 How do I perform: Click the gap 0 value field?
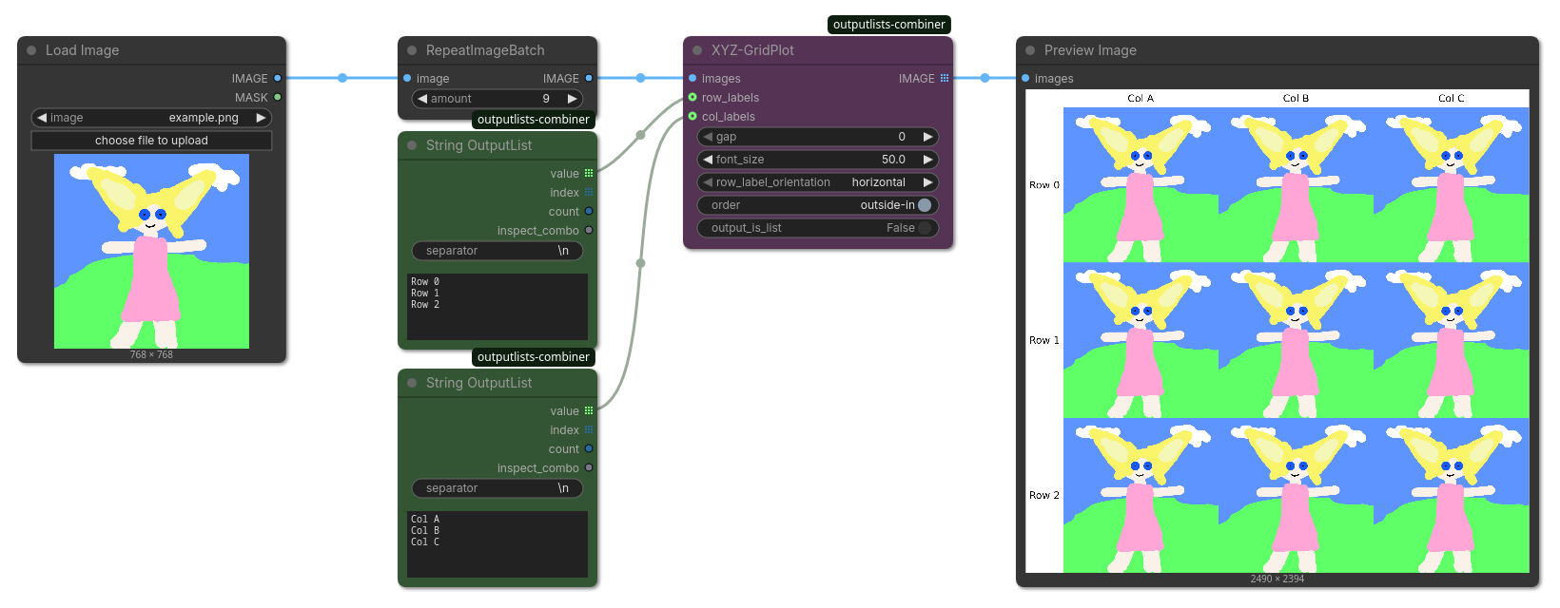coord(818,137)
